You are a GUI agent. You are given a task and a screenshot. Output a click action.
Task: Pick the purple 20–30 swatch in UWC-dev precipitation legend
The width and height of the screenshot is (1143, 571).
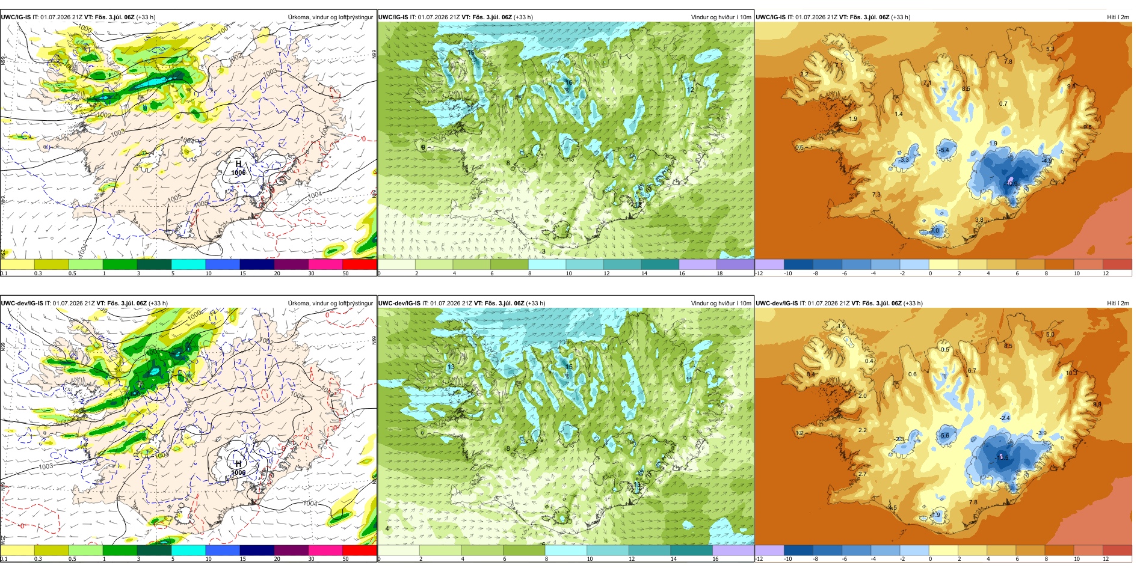(291, 550)
